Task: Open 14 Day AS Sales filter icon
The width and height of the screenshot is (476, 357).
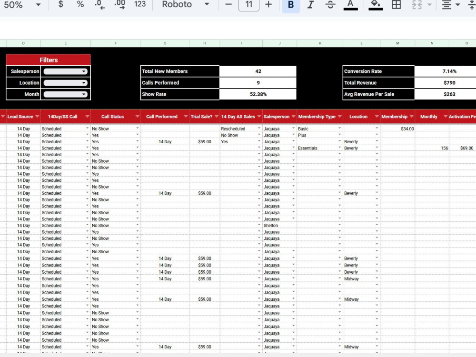Action: pyautogui.click(x=259, y=117)
